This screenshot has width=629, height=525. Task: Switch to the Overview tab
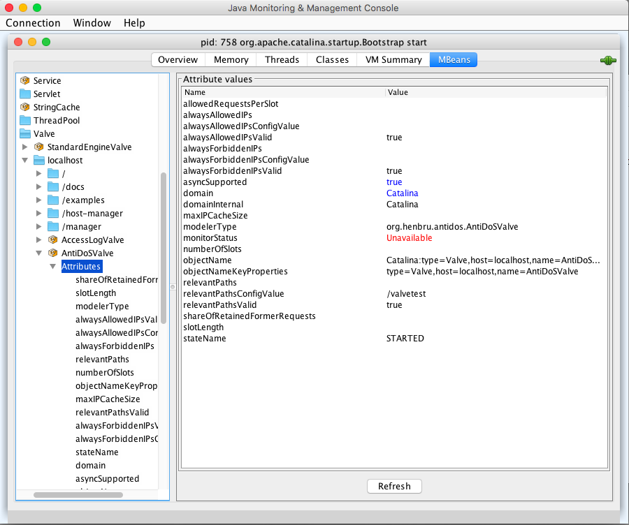[x=178, y=60]
